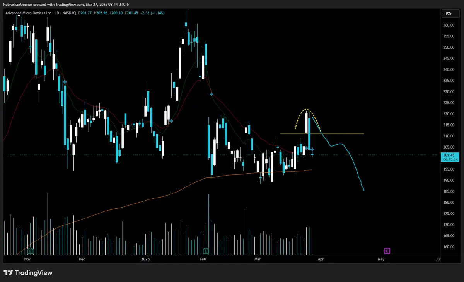Screen dimensions: 464x282
Task: Click the Apr label on time axis
Action: (320, 260)
